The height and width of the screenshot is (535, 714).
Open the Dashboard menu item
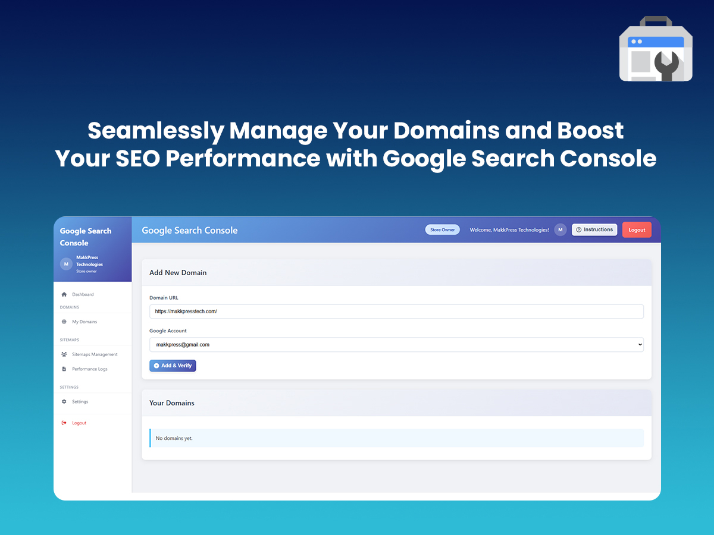[x=83, y=294]
